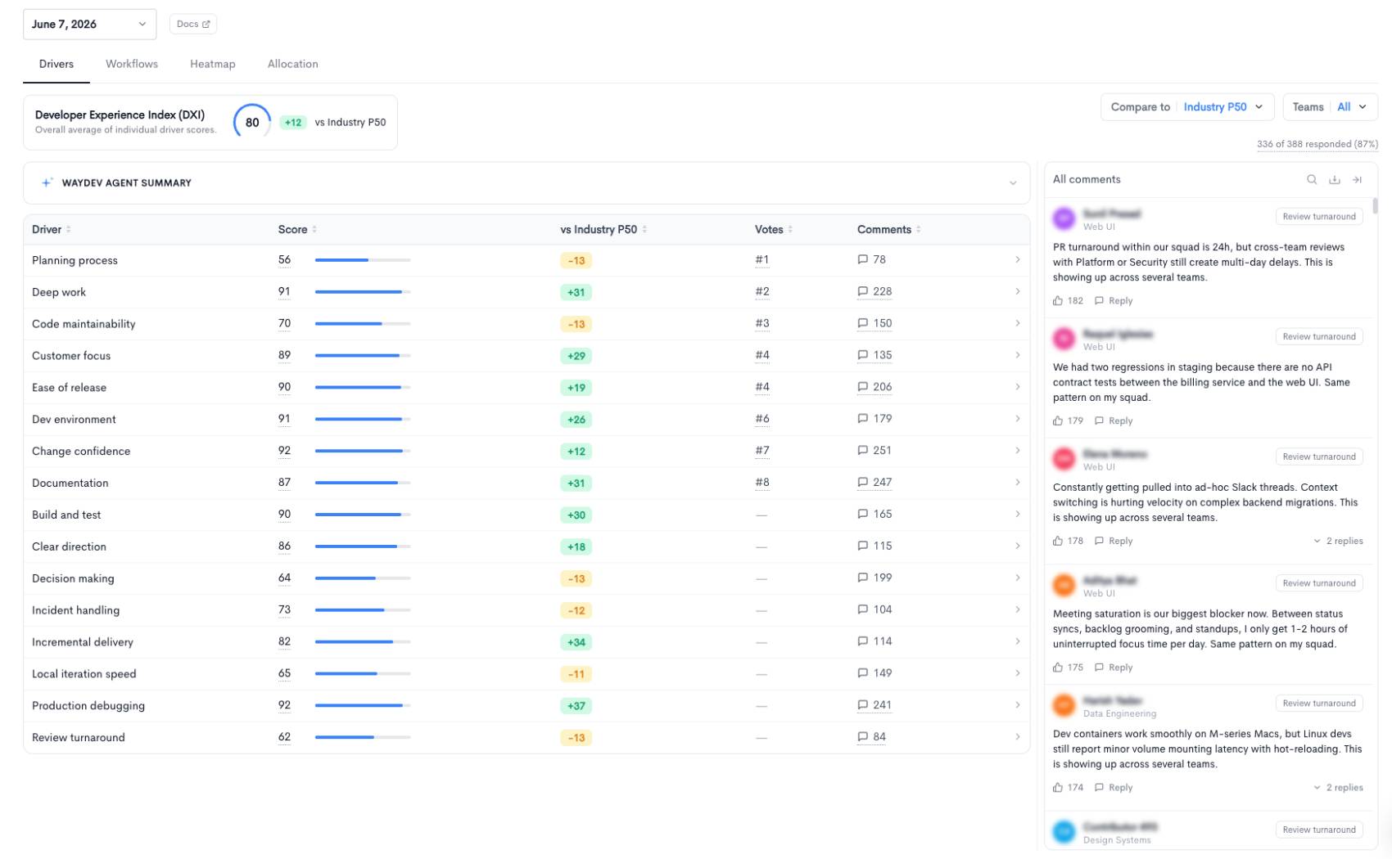The image size is (1392, 859).
Task: Open the June 7, 2026 date dropdown
Action: click(x=89, y=25)
